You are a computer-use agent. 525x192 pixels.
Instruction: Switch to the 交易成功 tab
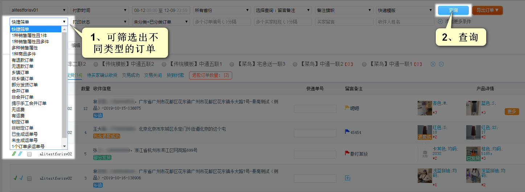[x=131, y=75]
